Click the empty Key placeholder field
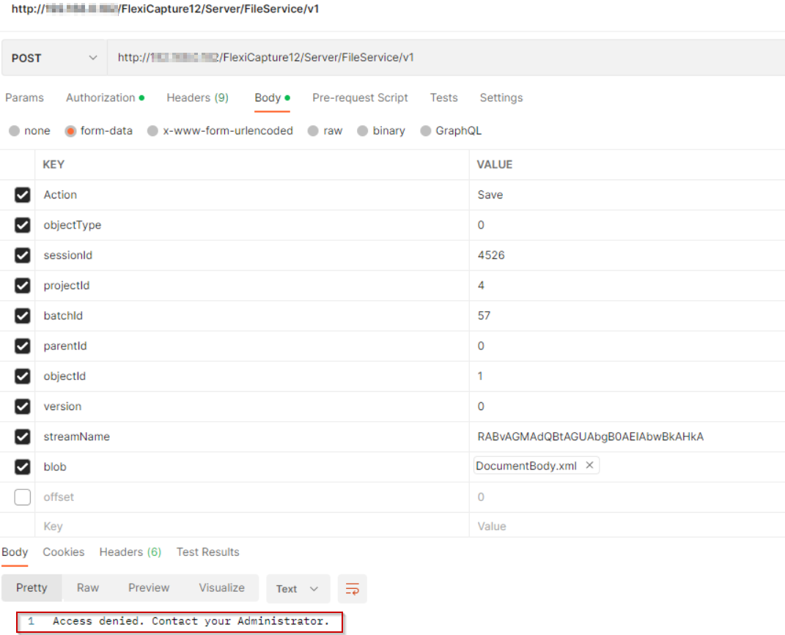 coord(252,527)
